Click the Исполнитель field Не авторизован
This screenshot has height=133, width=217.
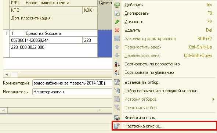(x=72, y=92)
